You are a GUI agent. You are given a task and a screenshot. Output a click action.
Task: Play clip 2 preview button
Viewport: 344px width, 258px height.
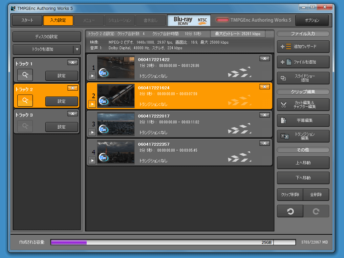[92, 104]
